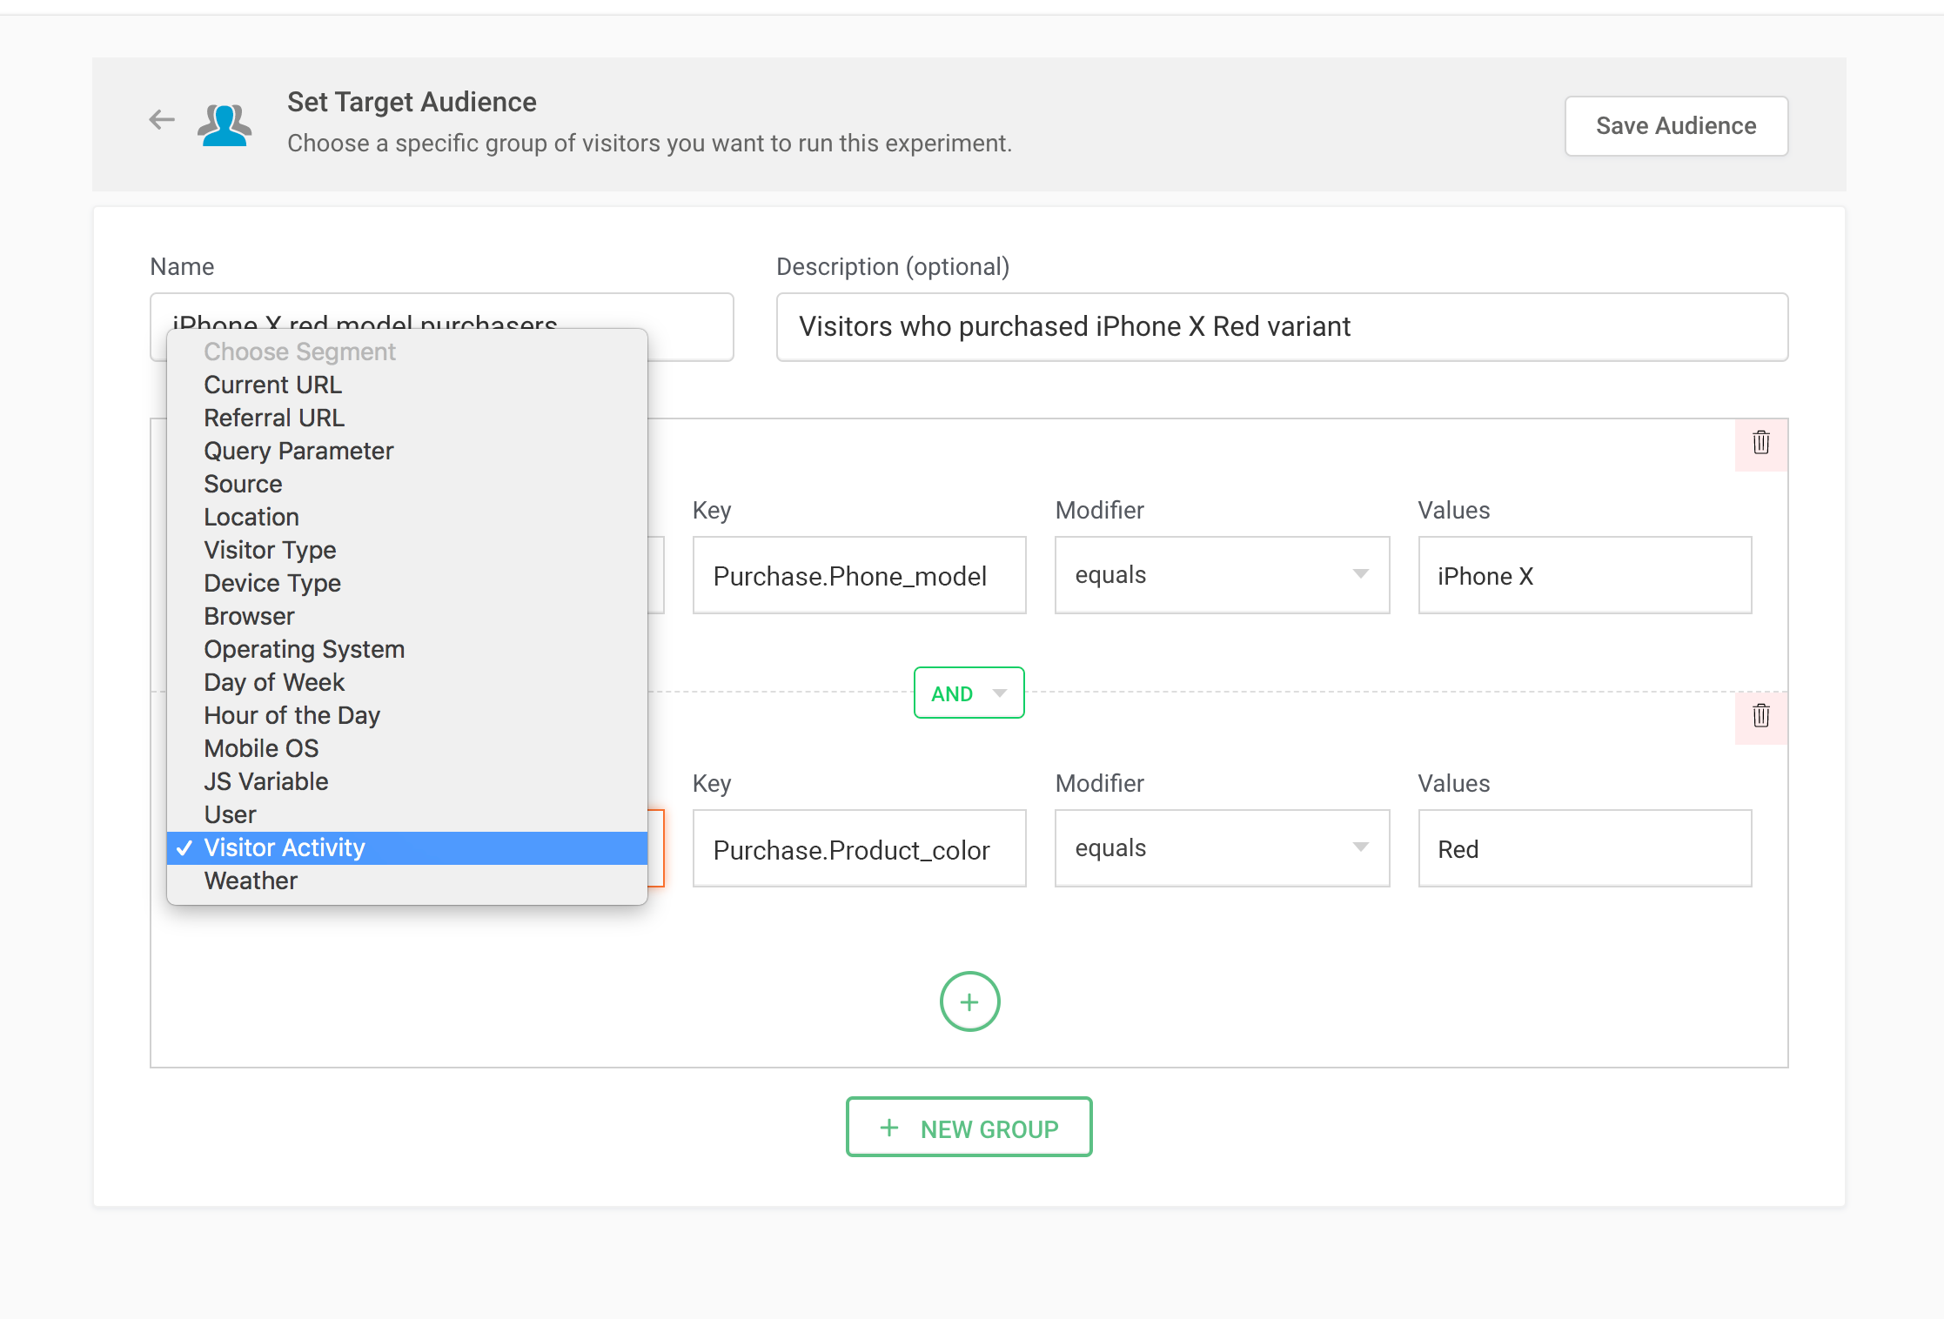
Task: Choose the checked Visitor Activity option
Action: pyautogui.click(x=284, y=847)
